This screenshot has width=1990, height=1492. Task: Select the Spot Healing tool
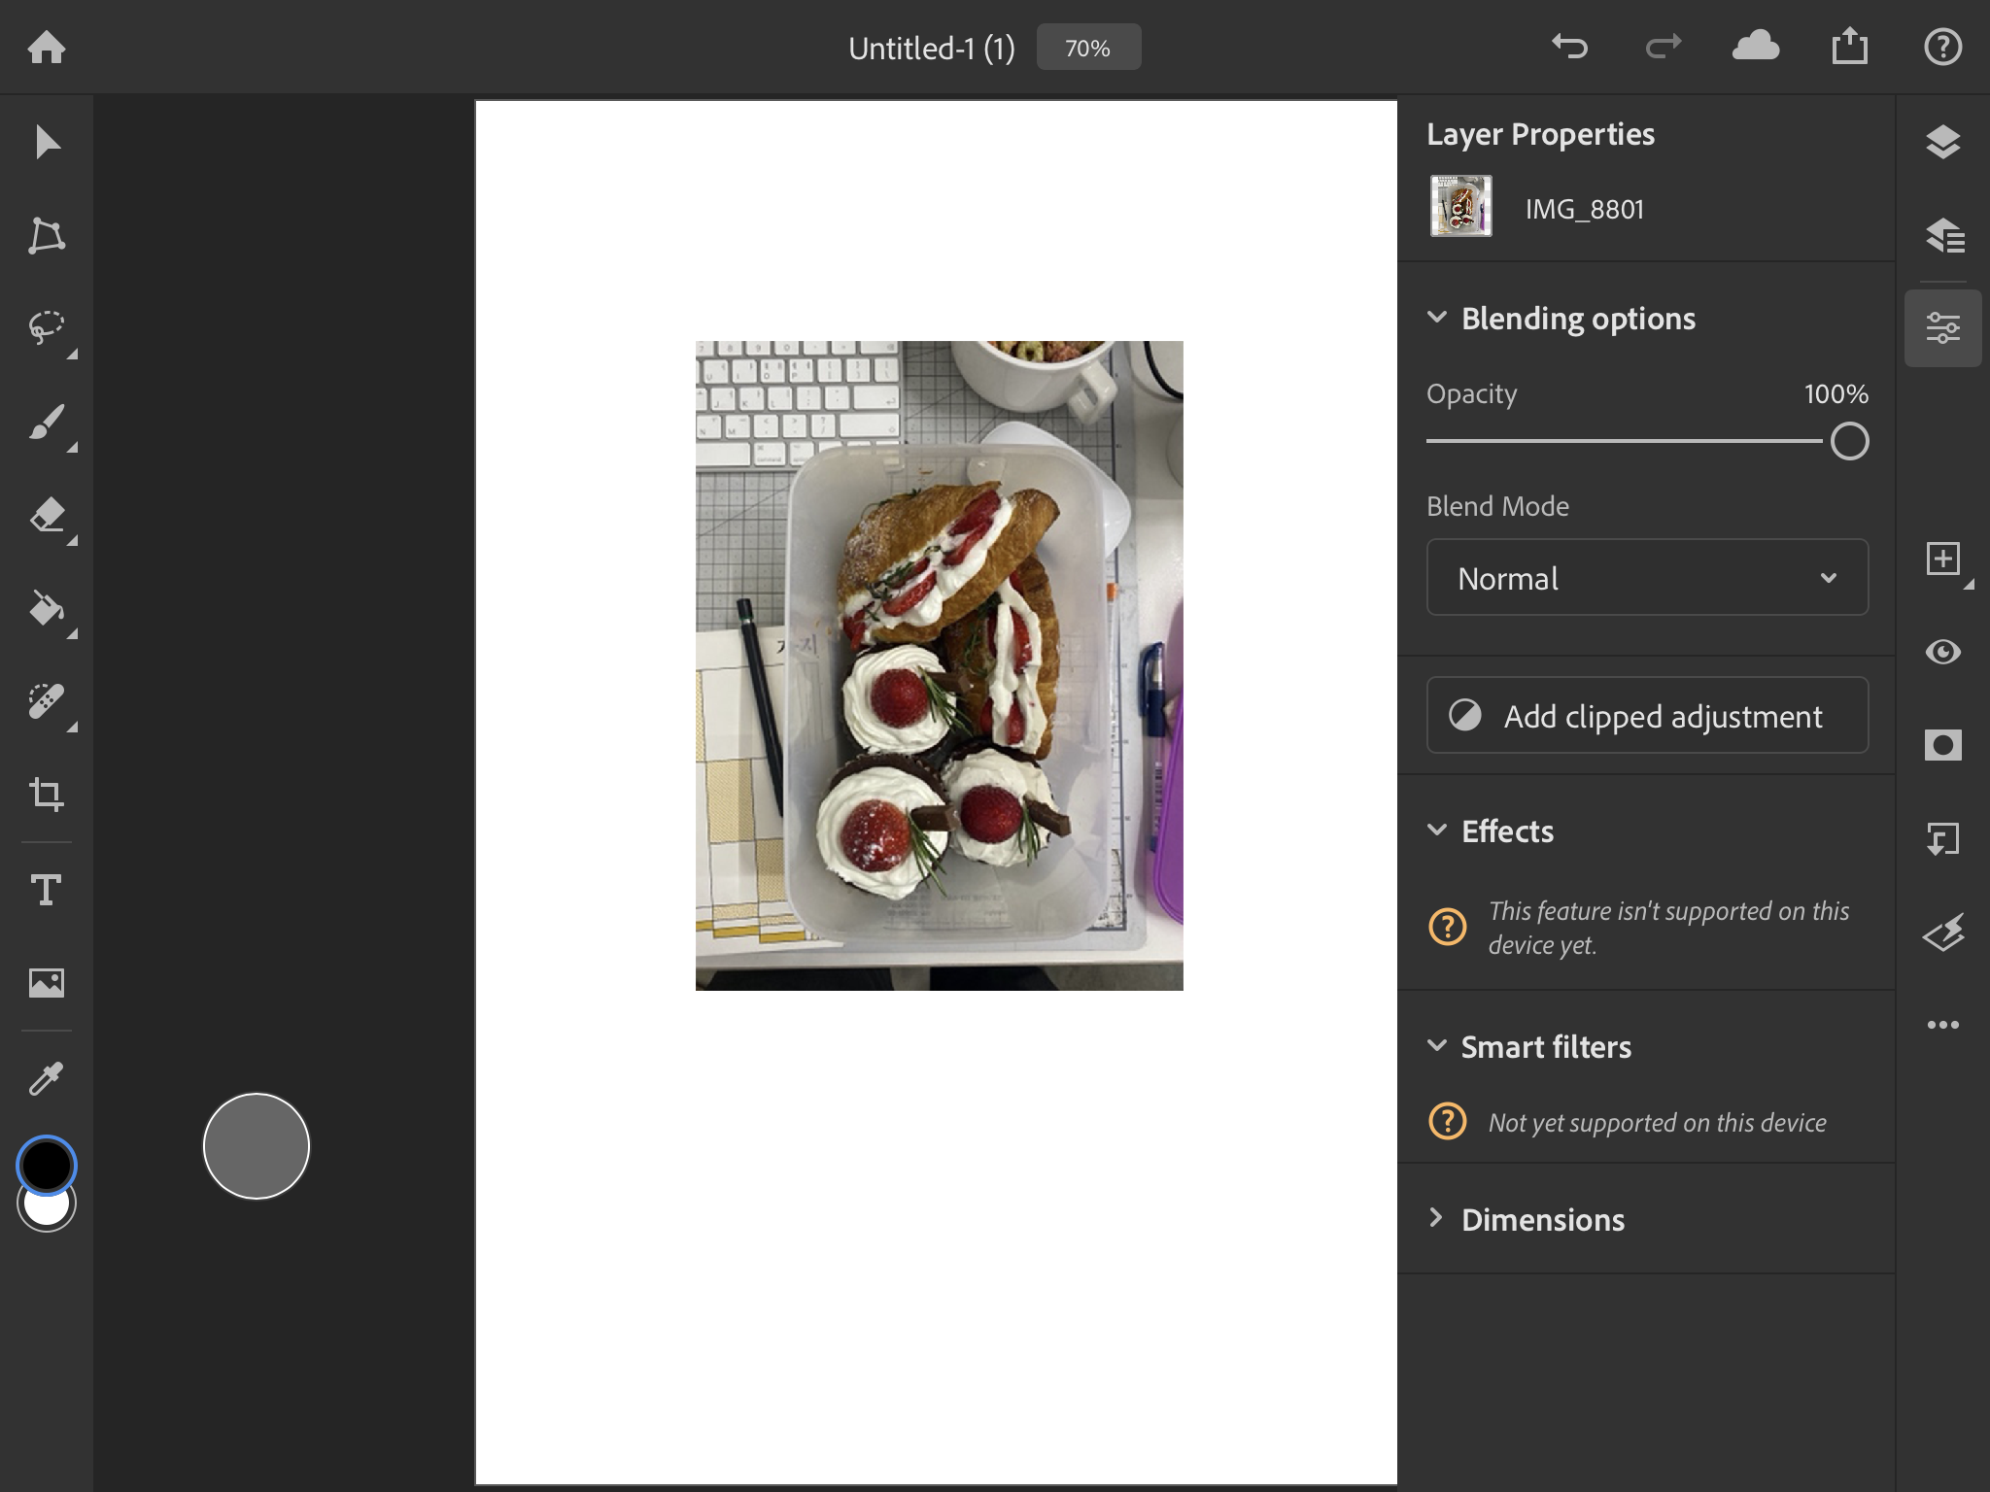click(46, 701)
